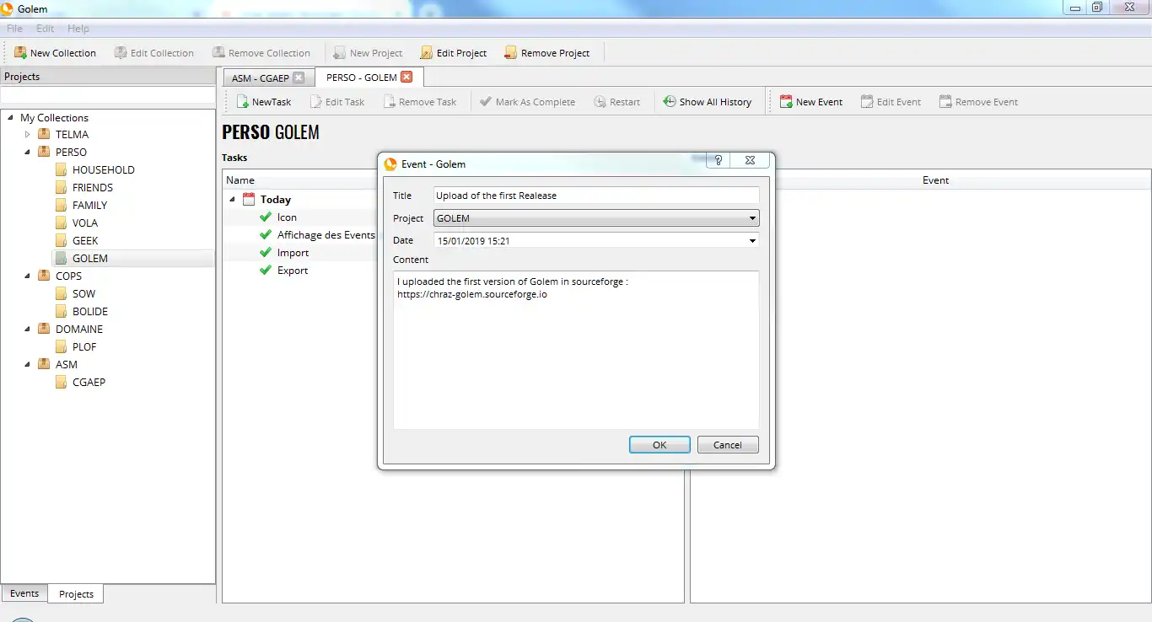Image resolution: width=1152 pixels, height=622 pixels.
Task: Switch to the ASM - CGAEP tab
Action: point(261,78)
